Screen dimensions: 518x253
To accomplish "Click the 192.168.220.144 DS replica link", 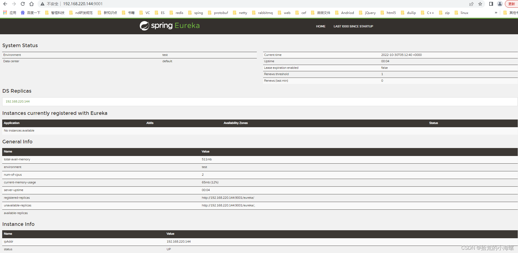I will [18, 101].
